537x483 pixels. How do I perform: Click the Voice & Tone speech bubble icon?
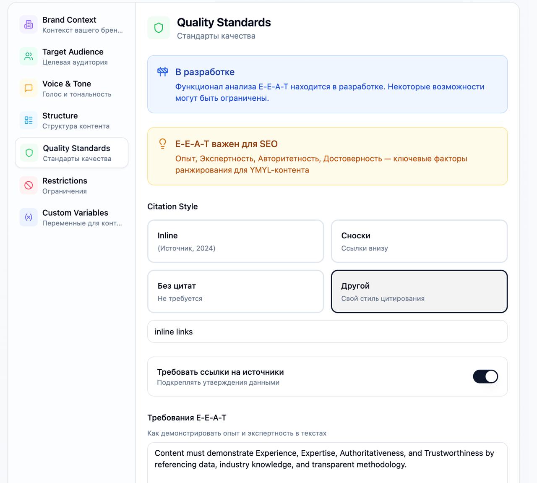coord(29,88)
